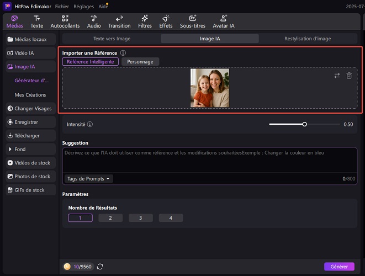365x276 pixels.
Task: Set Nombre de Résultats to 2
Action: pos(110,218)
